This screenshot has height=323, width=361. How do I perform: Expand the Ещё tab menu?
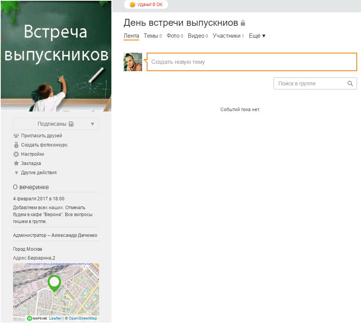(x=257, y=36)
